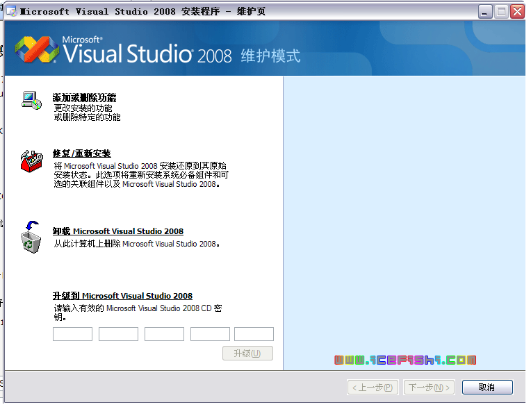Viewport: 531px width, 407px height.
Task: Click the recycle bin uninstall icon
Action: pyautogui.click(x=31, y=237)
